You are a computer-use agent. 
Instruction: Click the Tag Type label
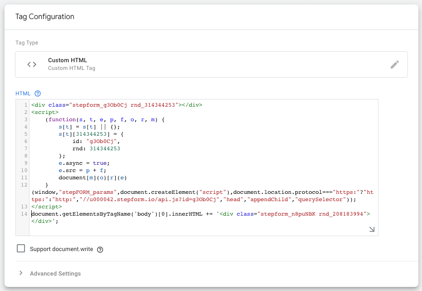(27, 43)
